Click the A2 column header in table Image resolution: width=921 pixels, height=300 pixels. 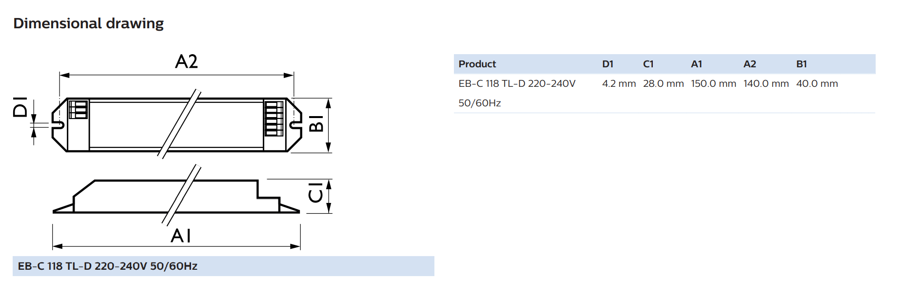point(750,64)
